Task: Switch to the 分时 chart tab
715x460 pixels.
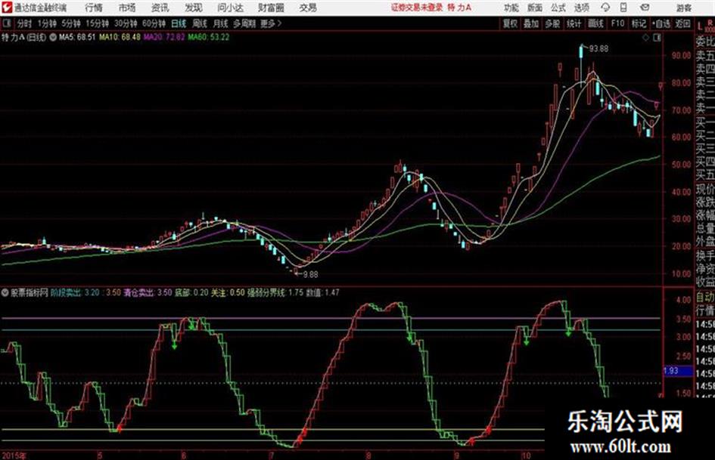Action: click(25, 23)
